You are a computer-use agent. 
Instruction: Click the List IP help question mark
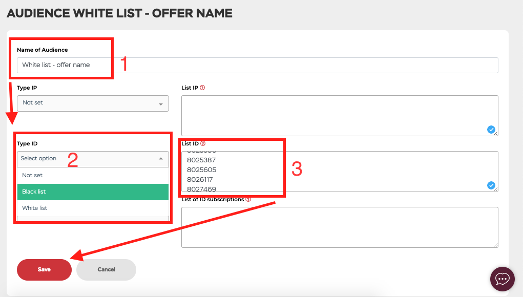202,88
